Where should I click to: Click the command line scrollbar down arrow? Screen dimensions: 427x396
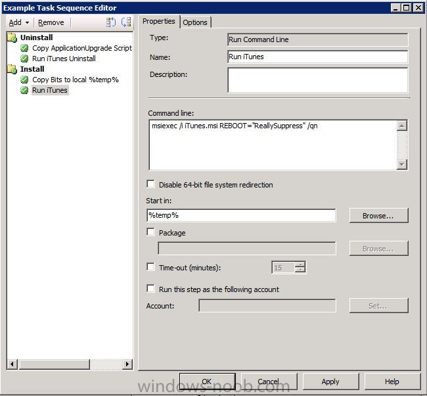[402, 164]
